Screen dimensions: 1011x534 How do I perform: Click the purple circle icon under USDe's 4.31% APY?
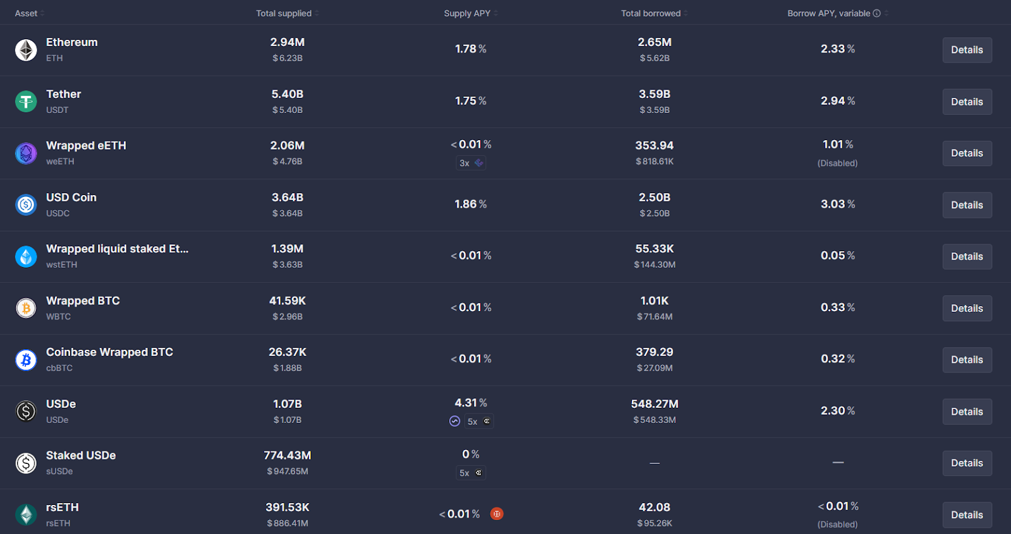click(454, 421)
